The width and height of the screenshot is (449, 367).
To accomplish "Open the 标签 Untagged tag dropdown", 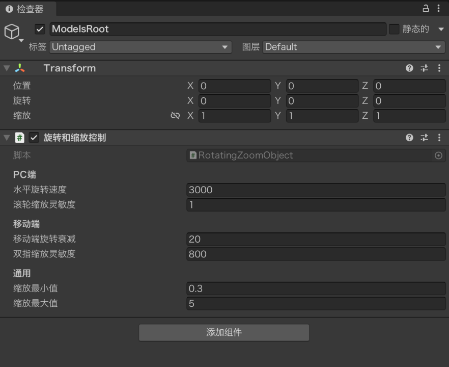I will pyautogui.click(x=141, y=47).
